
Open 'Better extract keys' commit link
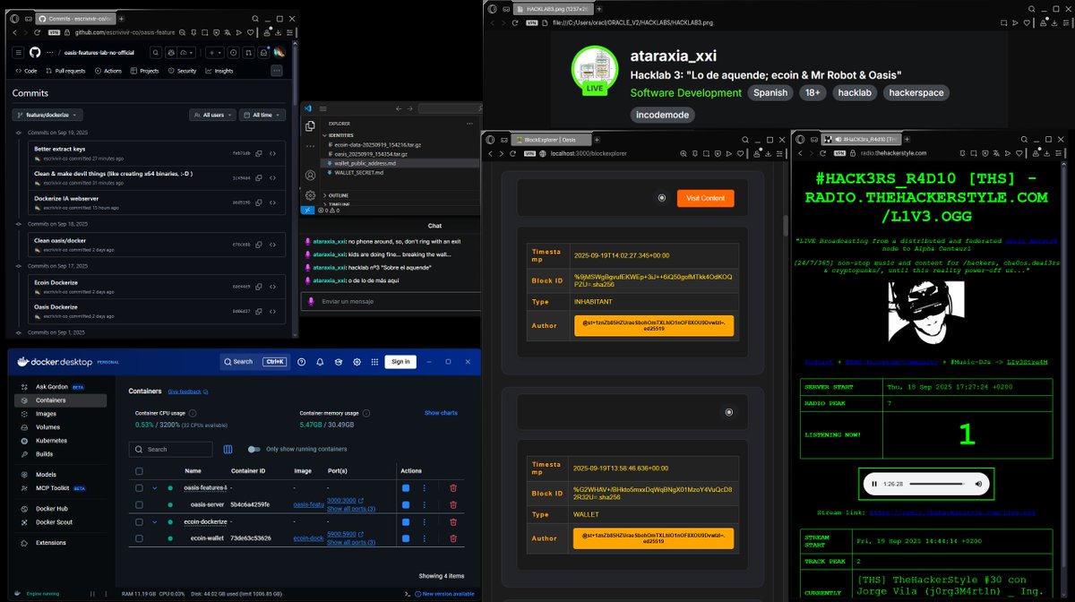click(x=60, y=149)
